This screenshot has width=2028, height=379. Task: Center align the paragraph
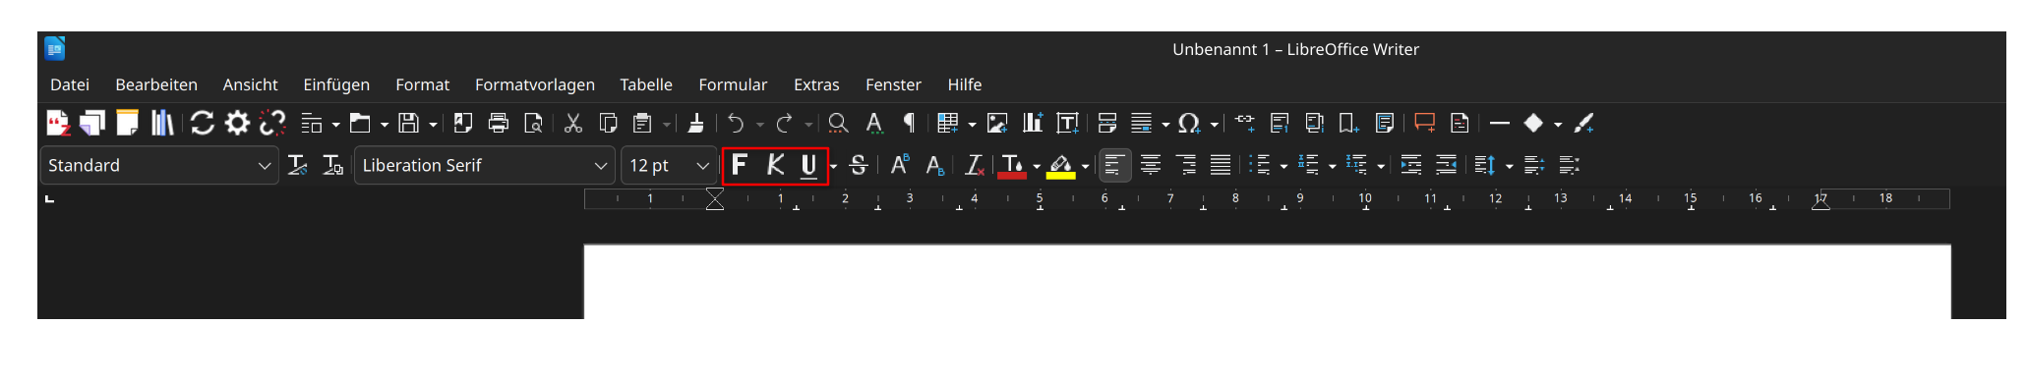pos(1150,165)
